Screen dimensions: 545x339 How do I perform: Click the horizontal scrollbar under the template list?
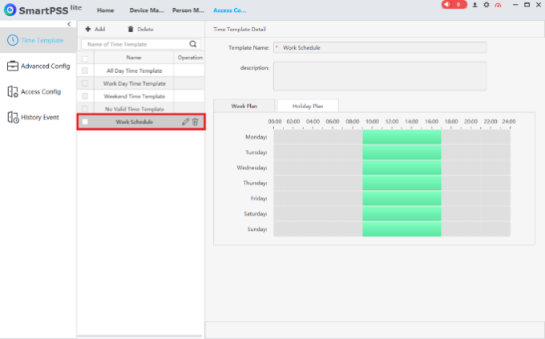tap(139, 336)
